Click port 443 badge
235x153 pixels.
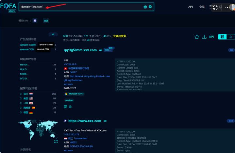(x=231, y=121)
